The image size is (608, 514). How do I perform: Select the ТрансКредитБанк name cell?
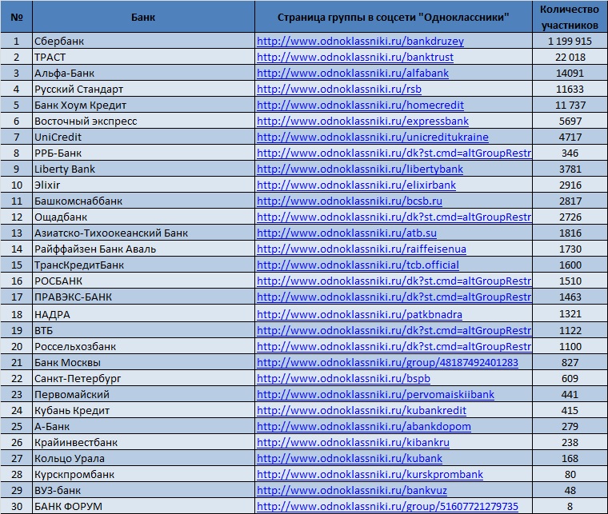[x=143, y=265]
